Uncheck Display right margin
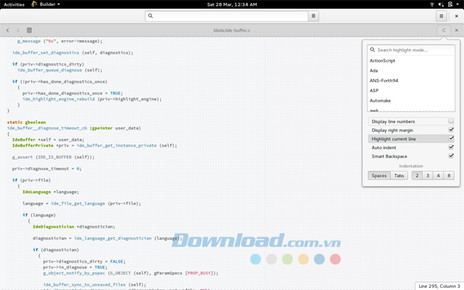The width and height of the screenshot is (464, 290). coord(451,130)
